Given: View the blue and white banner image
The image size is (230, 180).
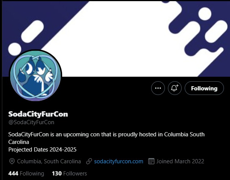Looking at the screenshot, I should pos(116,39).
